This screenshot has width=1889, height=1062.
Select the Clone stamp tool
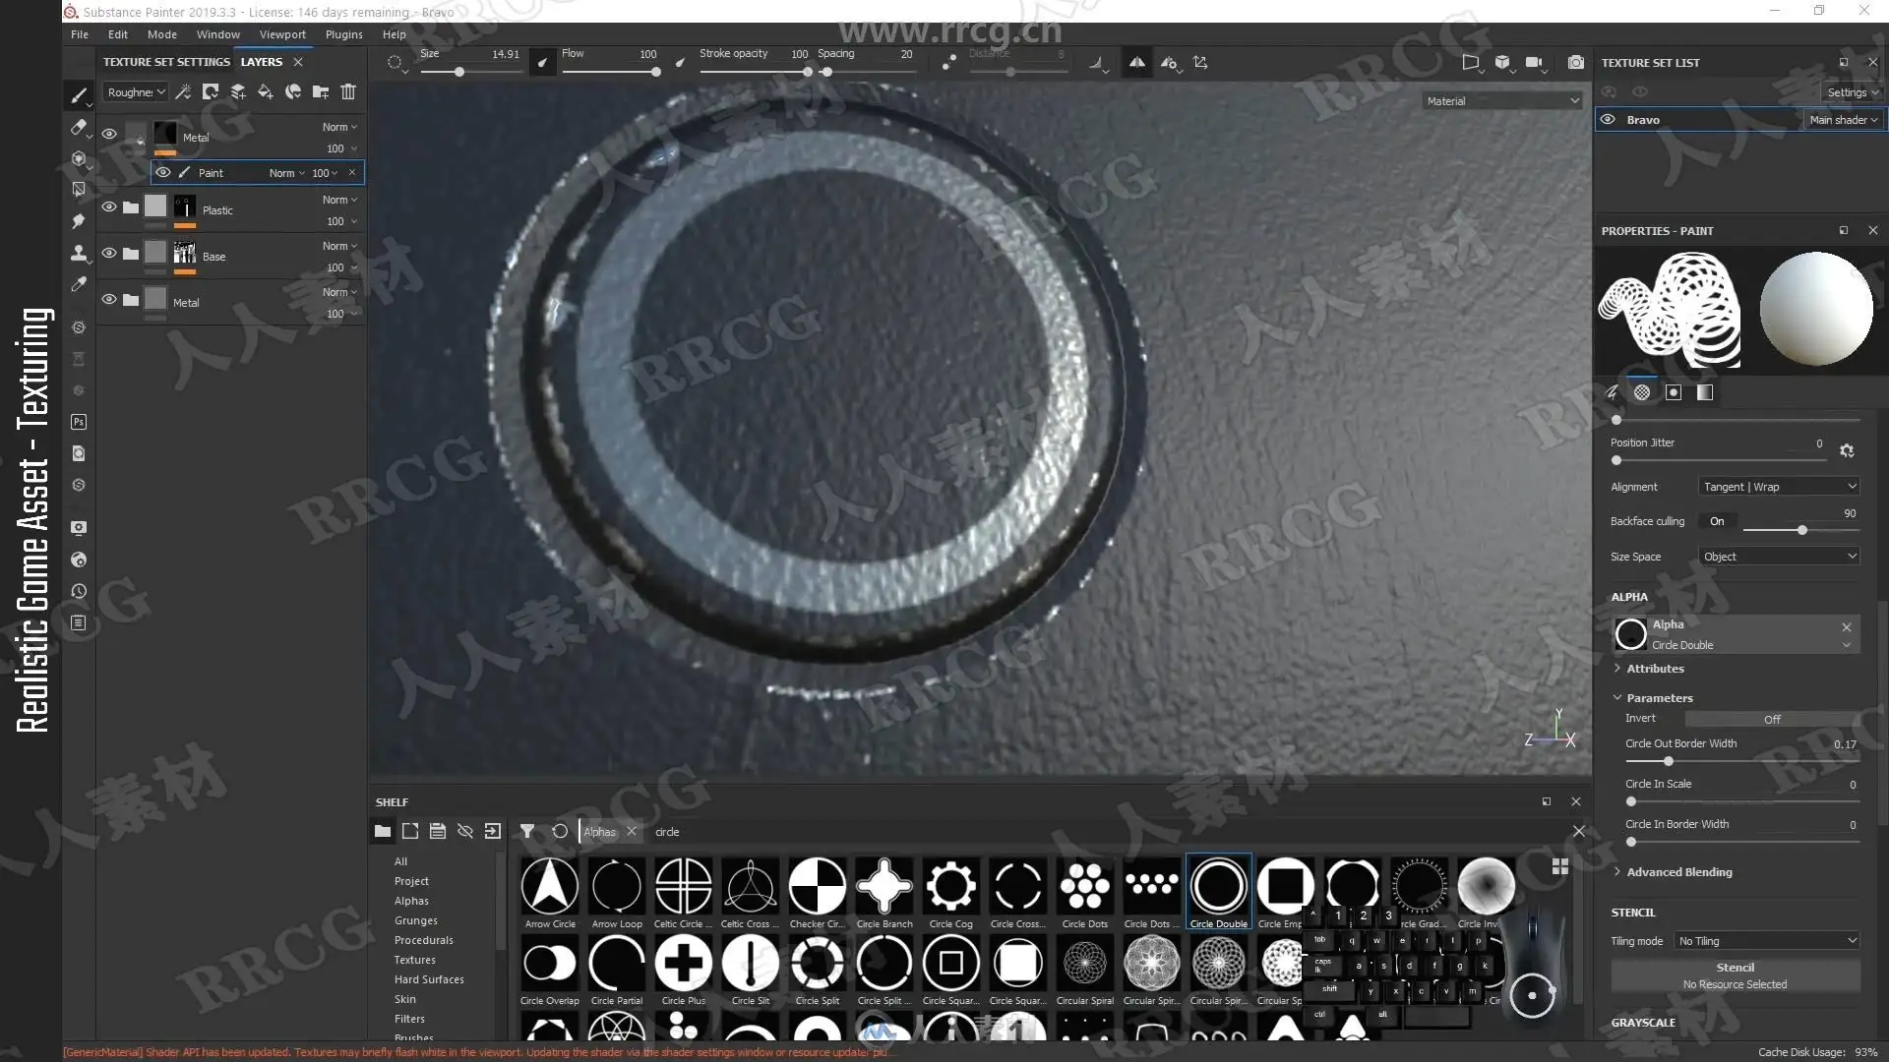tap(79, 253)
